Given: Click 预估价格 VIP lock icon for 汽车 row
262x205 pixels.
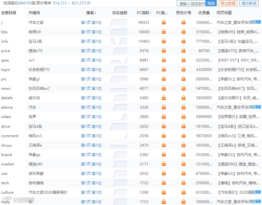Looking at the screenshot, I should tap(183, 107).
